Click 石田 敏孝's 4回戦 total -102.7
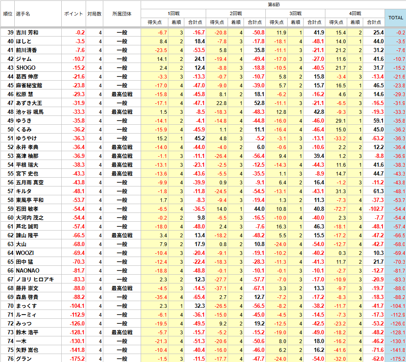The width and height of the screenshot is (406, 362). pos(376,209)
